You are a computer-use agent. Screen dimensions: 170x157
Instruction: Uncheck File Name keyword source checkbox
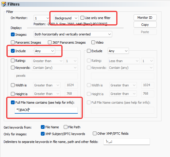[43, 127]
